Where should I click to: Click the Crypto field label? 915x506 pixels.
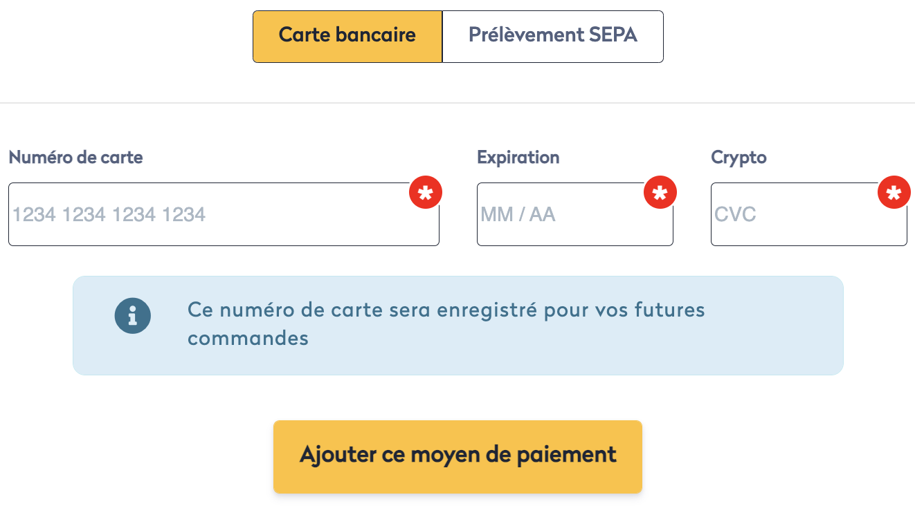(739, 158)
